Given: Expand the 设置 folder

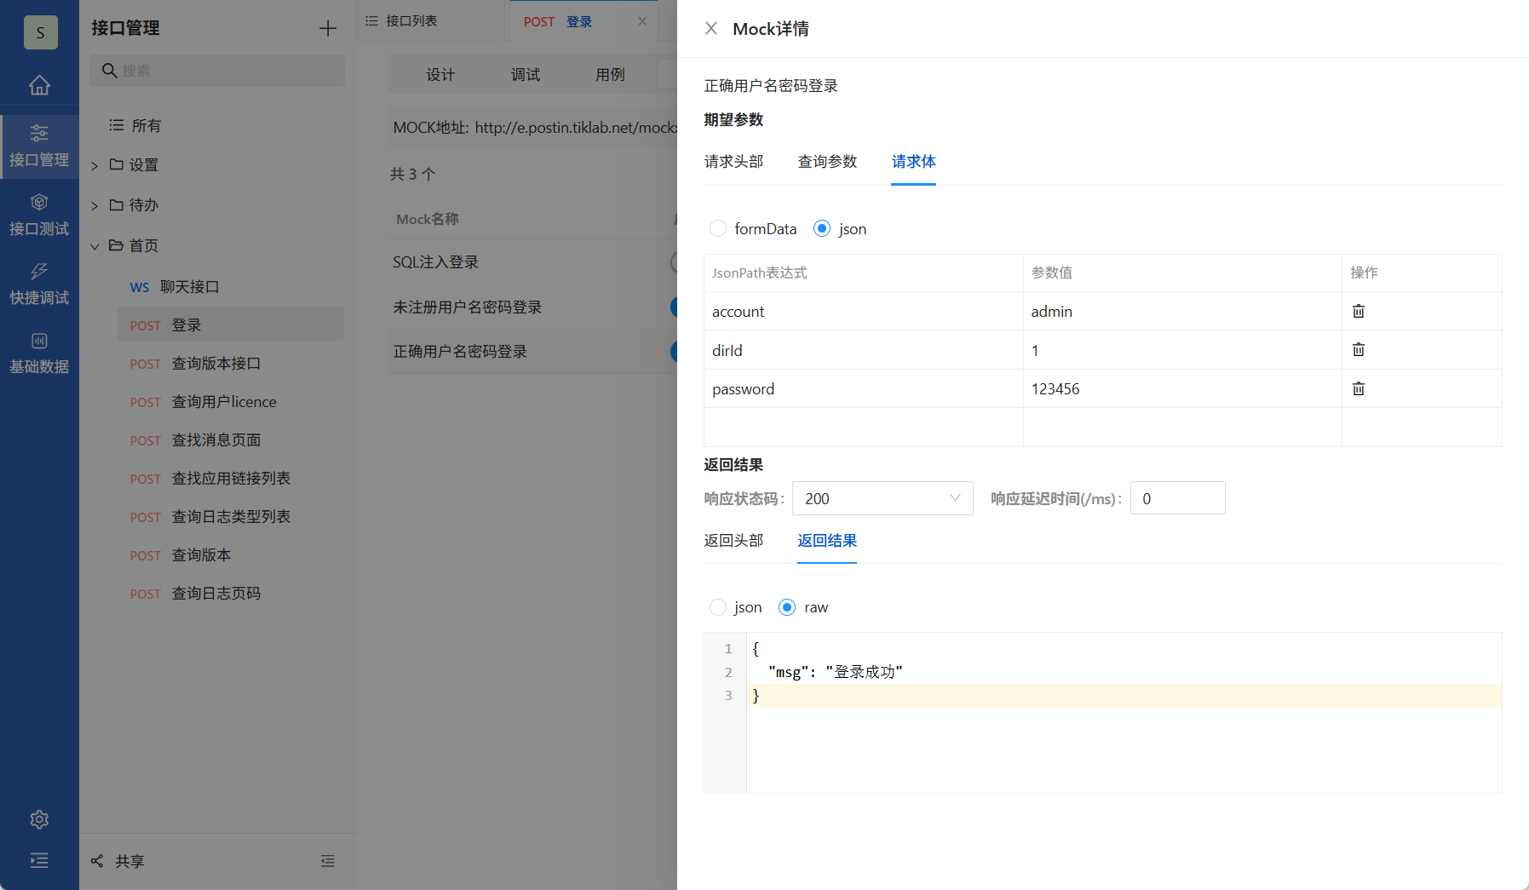Looking at the screenshot, I should click(95, 165).
